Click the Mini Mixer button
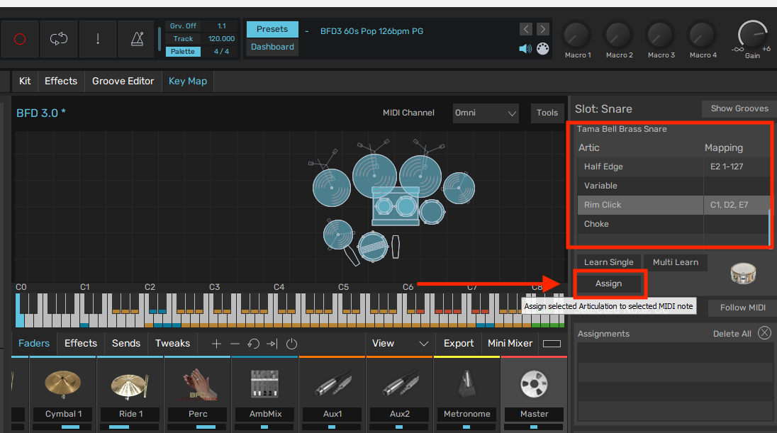Image resolution: width=777 pixels, height=433 pixels. pos(510,343)
